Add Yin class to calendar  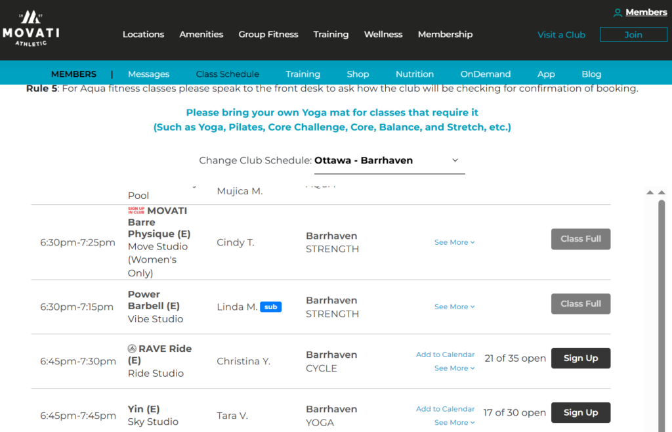[446, 409]
